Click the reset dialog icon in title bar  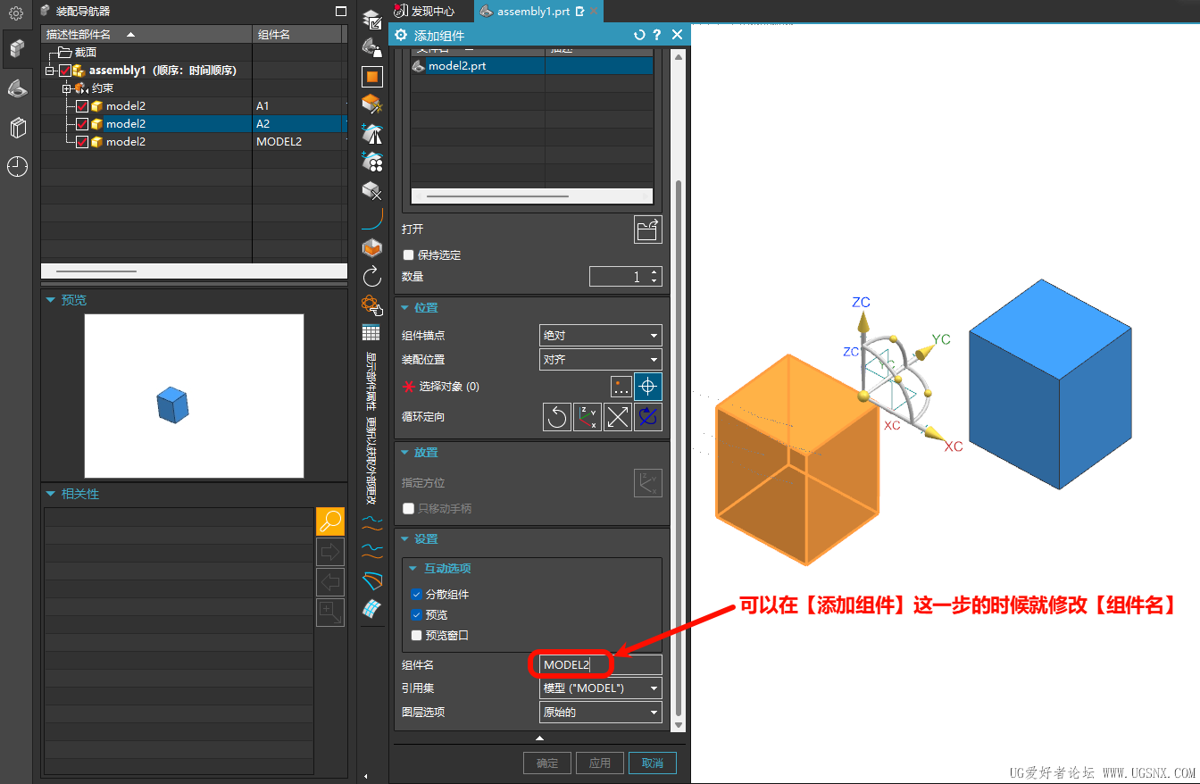(639, 35)
